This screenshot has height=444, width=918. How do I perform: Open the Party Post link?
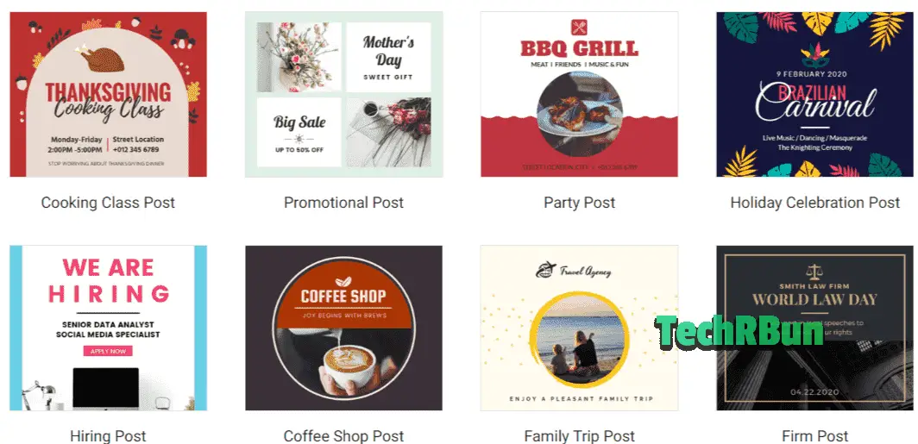(x=579, y=203)
